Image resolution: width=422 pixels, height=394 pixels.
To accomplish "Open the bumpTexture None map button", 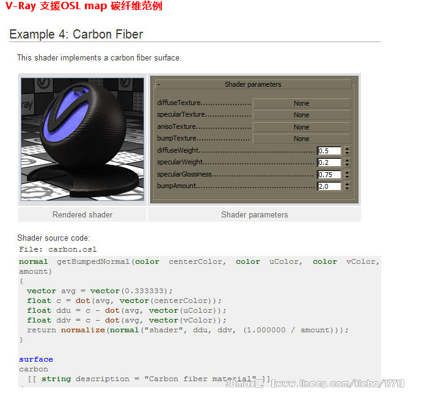I will 302,139.
